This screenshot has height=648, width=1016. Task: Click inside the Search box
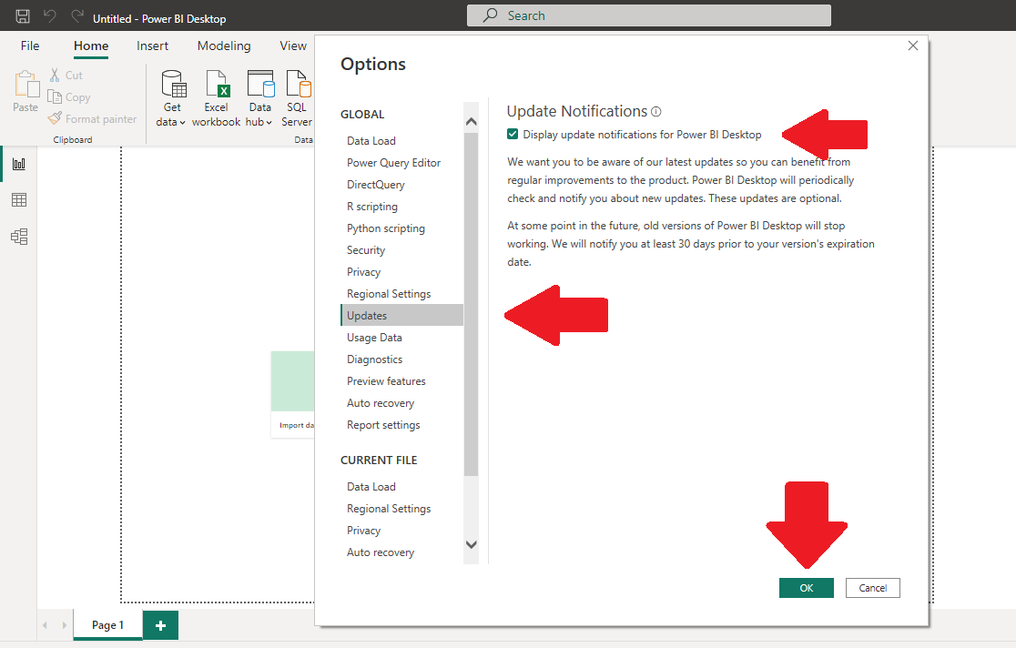point(648,15)
